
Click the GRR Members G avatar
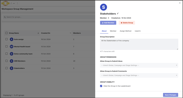pos(11,61)
